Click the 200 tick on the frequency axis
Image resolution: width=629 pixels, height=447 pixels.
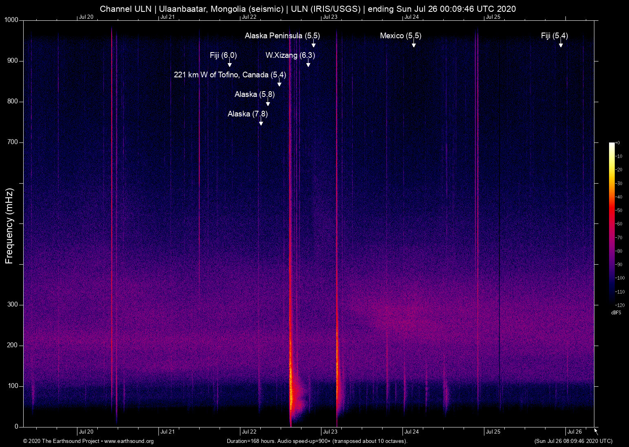tap(13, 345)
